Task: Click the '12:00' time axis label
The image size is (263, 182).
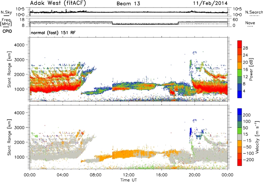Action: [129, 175]
